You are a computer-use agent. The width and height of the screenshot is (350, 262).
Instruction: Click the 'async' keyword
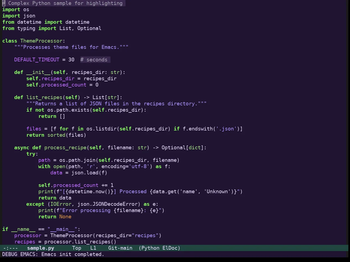(22, 148)
